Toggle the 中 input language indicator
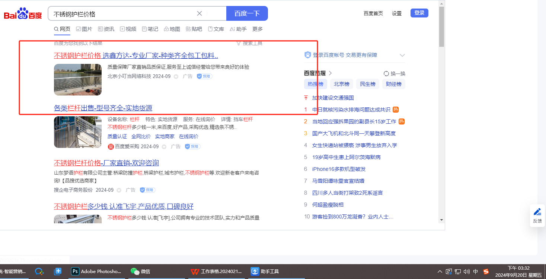Image resolution: width=546 pixels, height=279 pixels. pyautogui.click(x=476, y=272)
